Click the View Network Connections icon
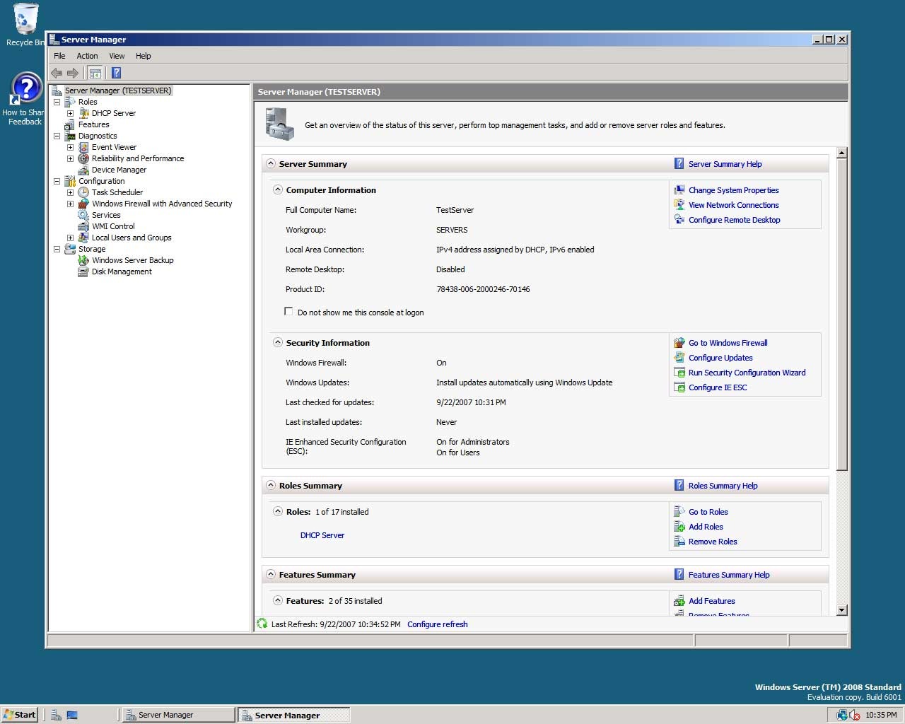The image size is (905, 724). coord(679,204)
